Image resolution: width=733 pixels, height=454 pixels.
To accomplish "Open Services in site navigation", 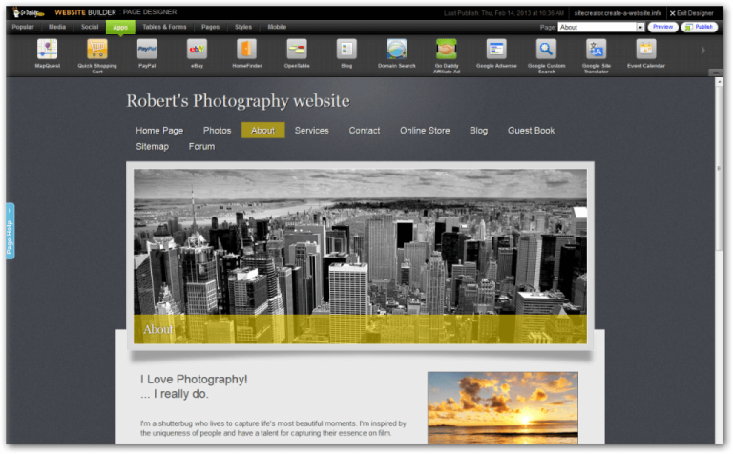I will [x=312, y=131].
